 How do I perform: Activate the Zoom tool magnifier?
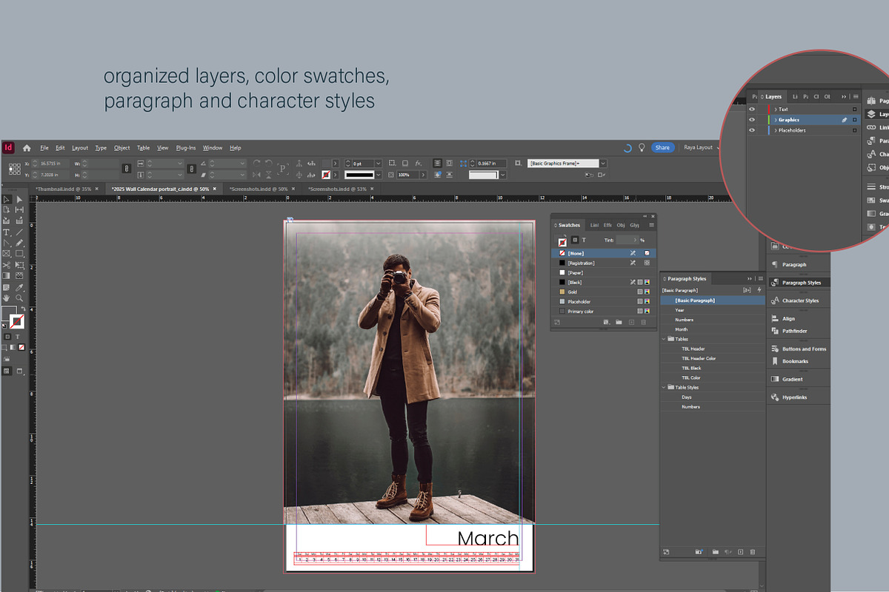coord(19,298)
